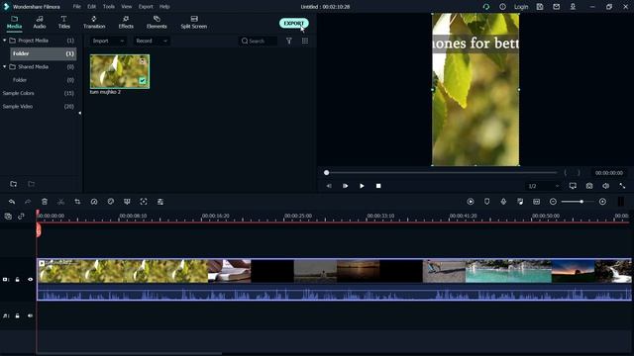Image resolution: width=634 pixels, height=356 pixels.
Task: Switch to the Transition tab
Action: click(x=94, y=22)
